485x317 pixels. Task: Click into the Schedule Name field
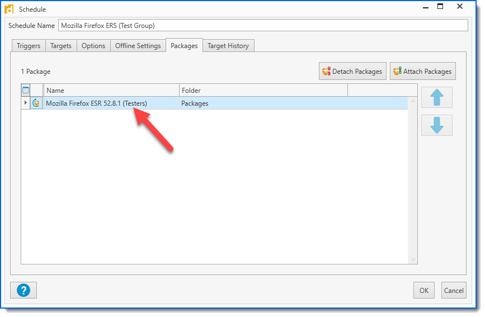263,25
